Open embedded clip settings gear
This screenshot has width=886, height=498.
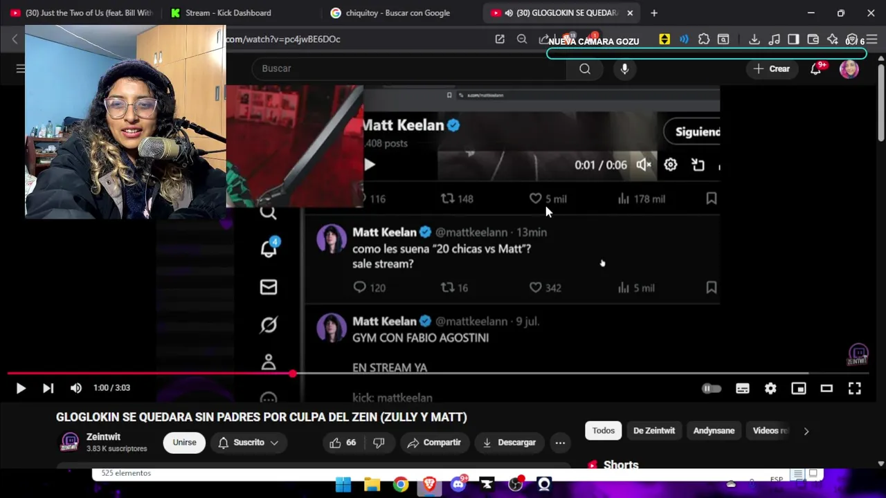click(670, 165)
